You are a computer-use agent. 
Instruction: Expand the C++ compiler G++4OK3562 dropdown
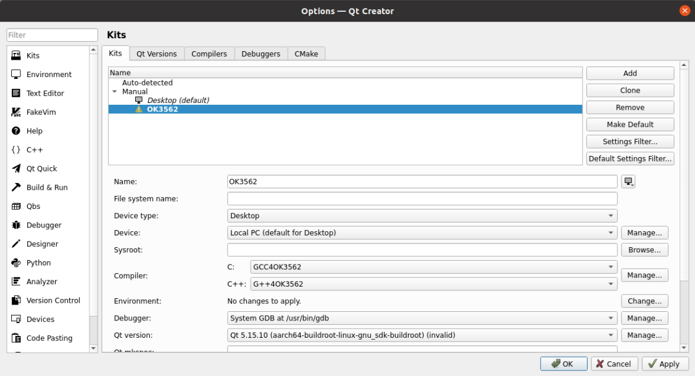pos(433,284)
